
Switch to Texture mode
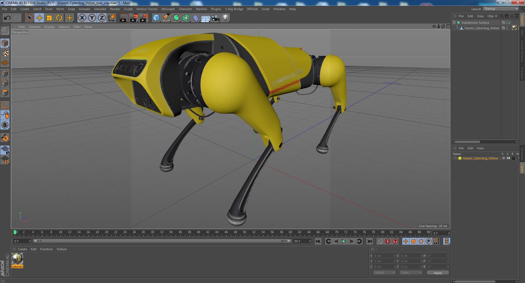[5, 53]
